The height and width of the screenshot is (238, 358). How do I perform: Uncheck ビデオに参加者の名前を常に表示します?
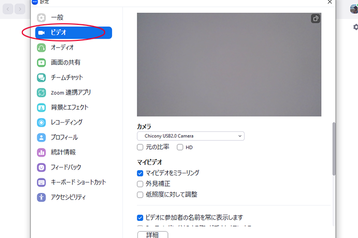coord(140,218)
